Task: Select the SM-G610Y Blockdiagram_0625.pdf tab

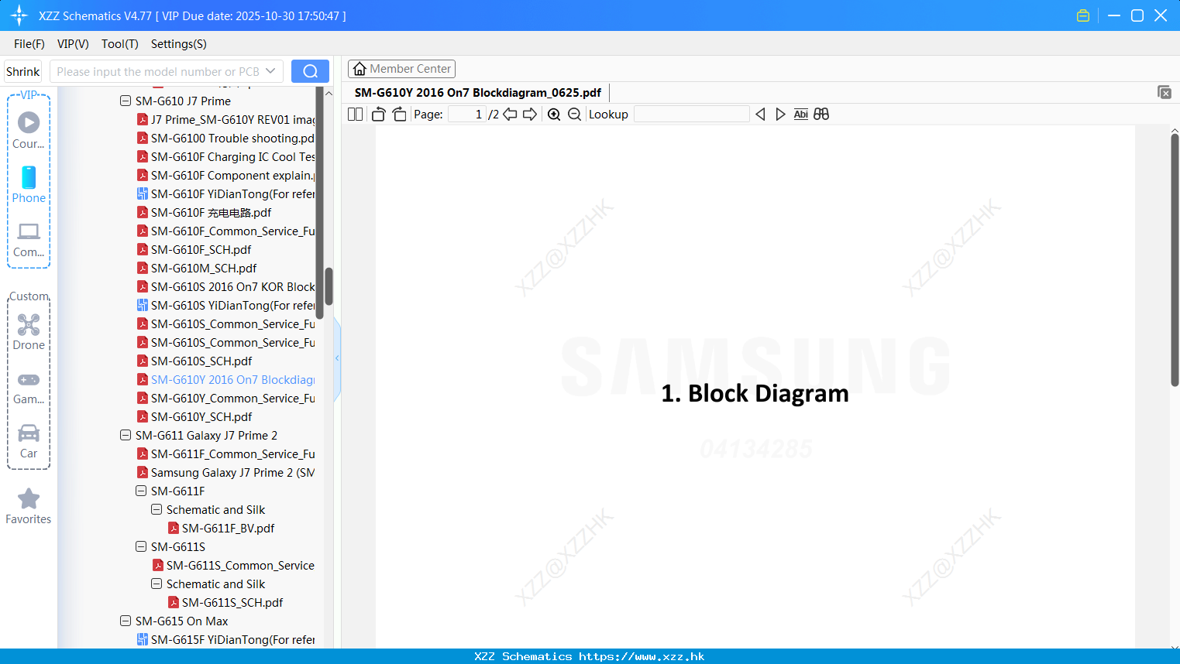Action: click(x=478, y=93)
